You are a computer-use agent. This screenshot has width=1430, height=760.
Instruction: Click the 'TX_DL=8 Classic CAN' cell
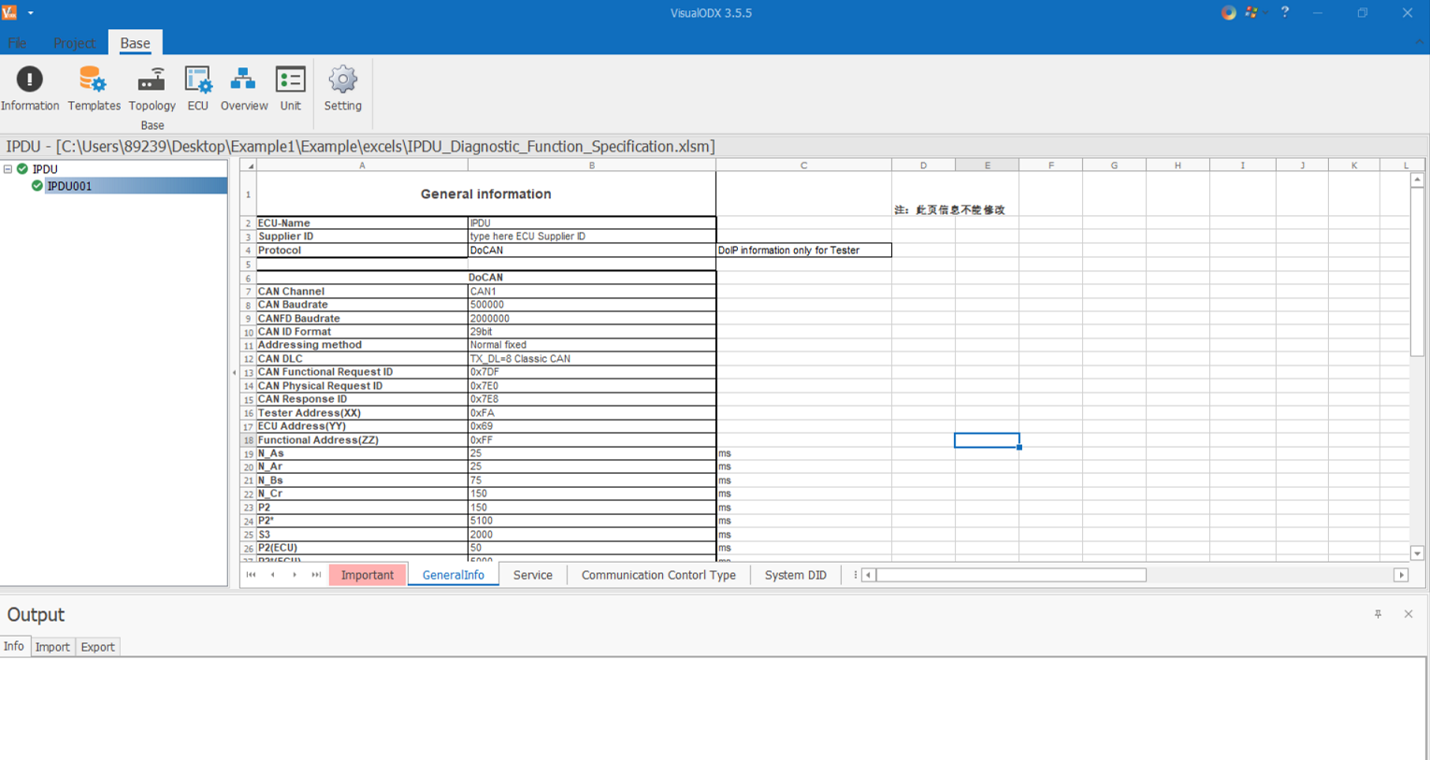point(592,359)
